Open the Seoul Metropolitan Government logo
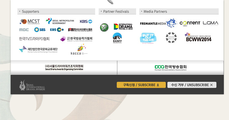Image resolution: width=229 pixels, height=120 pixels. click(x=60, y=21)
